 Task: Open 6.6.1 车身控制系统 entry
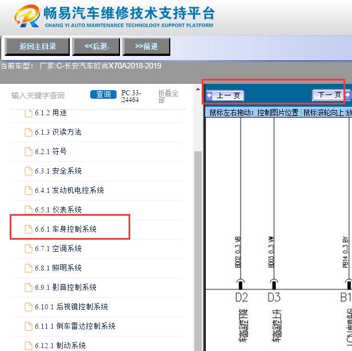66,229
